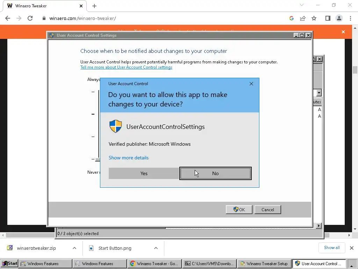
Task: Go back in Chrome browser
Action: point(8,18)
